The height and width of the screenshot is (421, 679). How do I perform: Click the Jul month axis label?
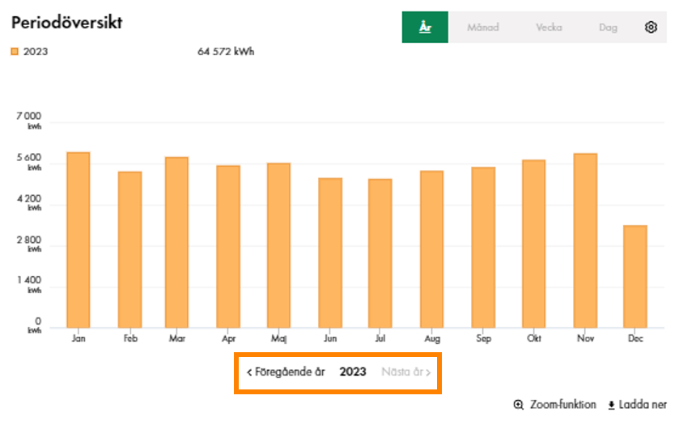380,338
